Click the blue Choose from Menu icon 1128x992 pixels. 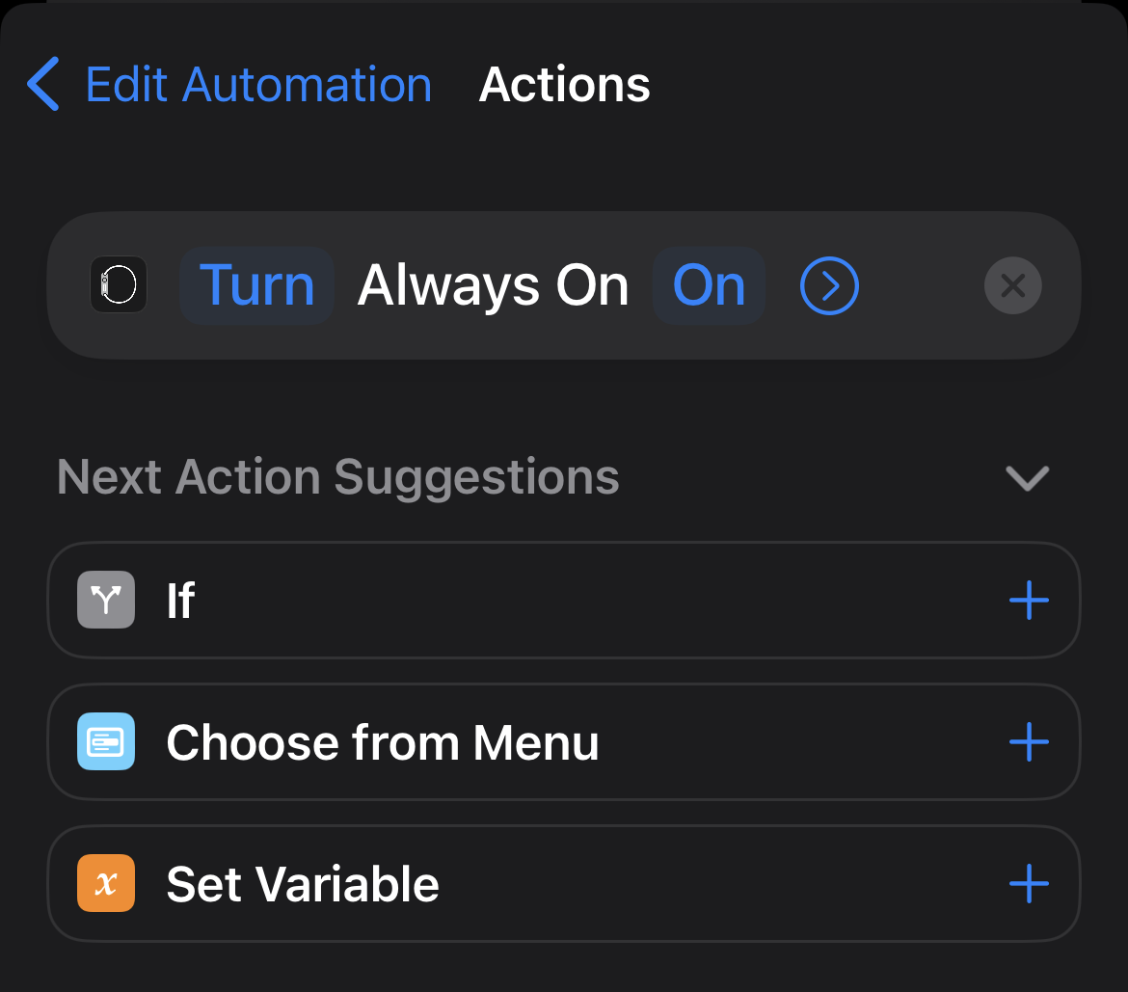point(106,741)
